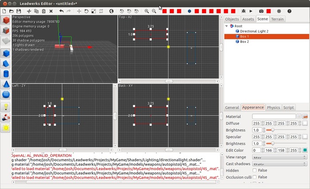Select the red cube object mode icon

click(6, 20)
